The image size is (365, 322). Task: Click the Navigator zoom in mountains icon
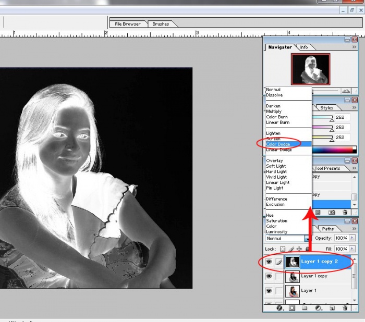[346, 91]
